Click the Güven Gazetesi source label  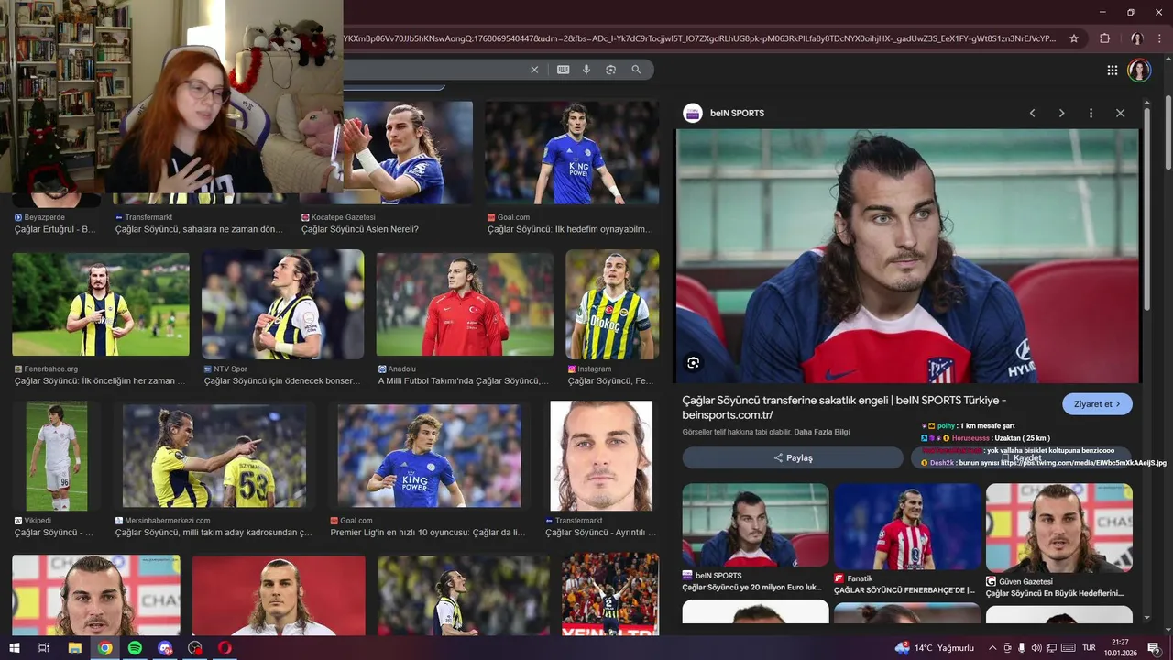[x=1025, y=581]
